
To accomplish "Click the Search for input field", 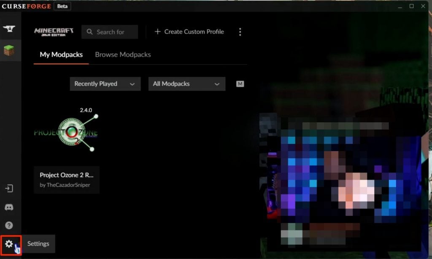I will [110, 32].
